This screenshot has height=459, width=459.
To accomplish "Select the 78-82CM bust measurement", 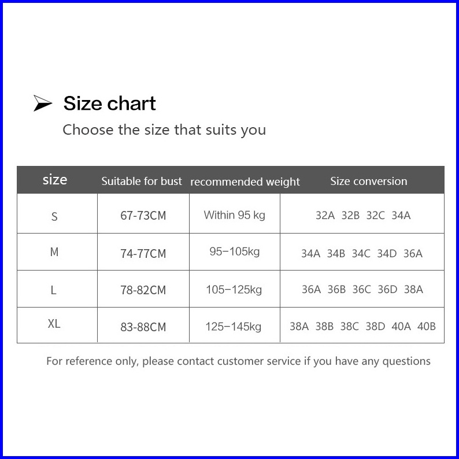I will (x=143, y=290).
